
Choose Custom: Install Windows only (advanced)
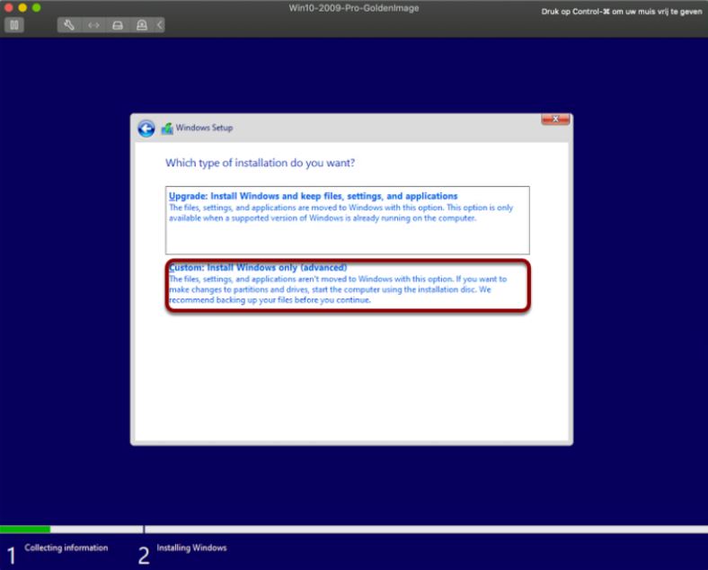point(347,286)
